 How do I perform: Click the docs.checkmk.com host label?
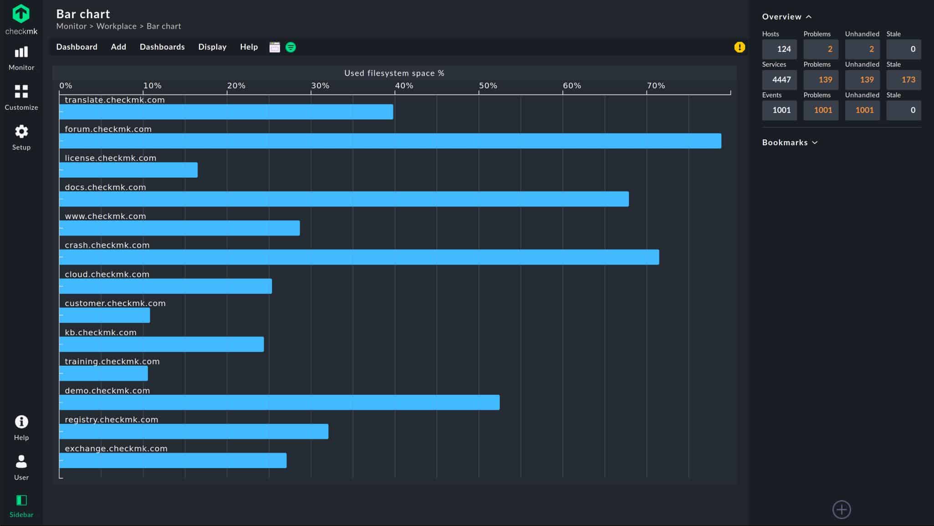point(105,187)
